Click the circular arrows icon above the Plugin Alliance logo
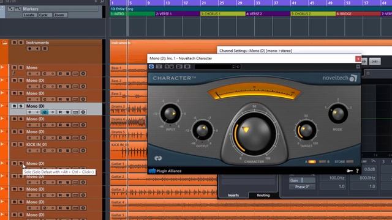This screenshot has width=392, height=220. (158, 158)
